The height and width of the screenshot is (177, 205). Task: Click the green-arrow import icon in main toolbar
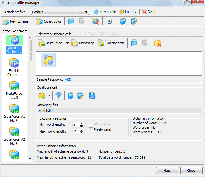pos(110,21)
